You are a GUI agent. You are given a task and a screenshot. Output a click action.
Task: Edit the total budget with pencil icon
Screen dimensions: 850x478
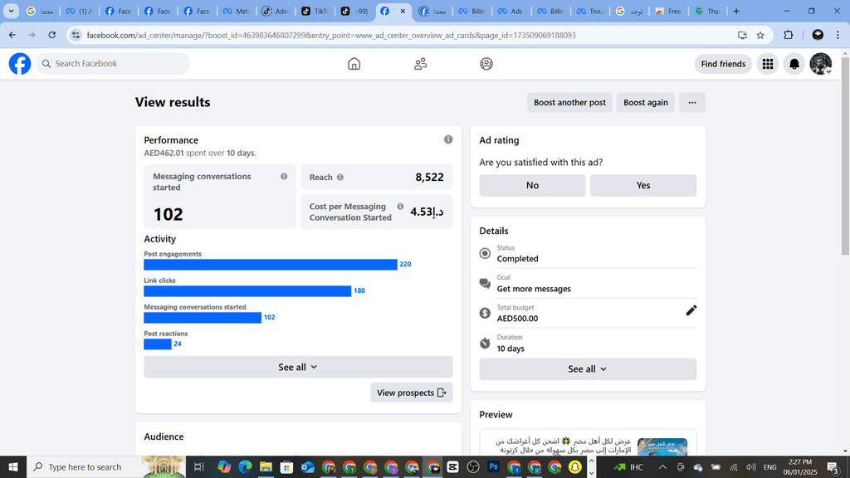tap(691, 310)
